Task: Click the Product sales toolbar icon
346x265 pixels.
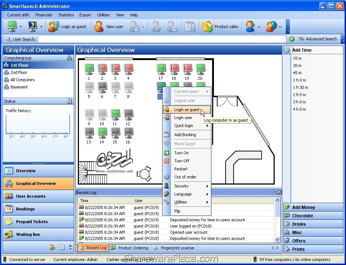Action: click(207, 27)
